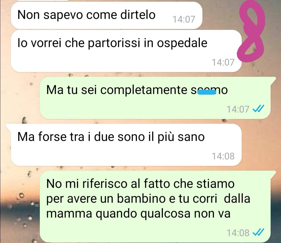281x243 pixels.
Task: Click the 14:07 timestamp in the green sent bubble
Action: (x=238, y=109)
